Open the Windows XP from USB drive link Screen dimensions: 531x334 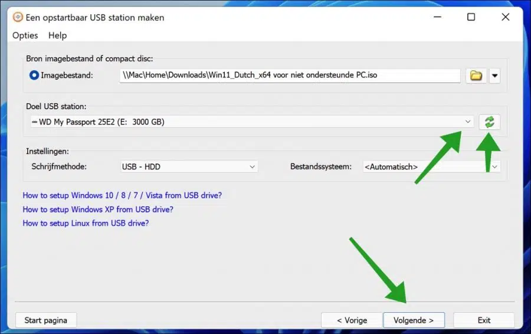[x=98, y=209]
